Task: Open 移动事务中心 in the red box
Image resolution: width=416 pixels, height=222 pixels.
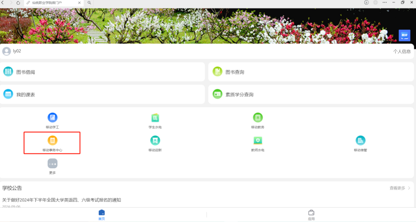Action: click(52, 141)
